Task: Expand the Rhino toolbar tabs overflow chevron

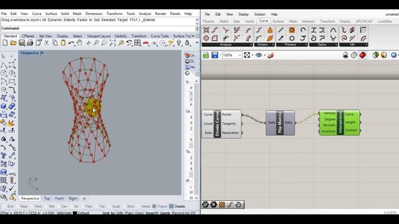Action: pyautogui.click(x=193, y=36)
